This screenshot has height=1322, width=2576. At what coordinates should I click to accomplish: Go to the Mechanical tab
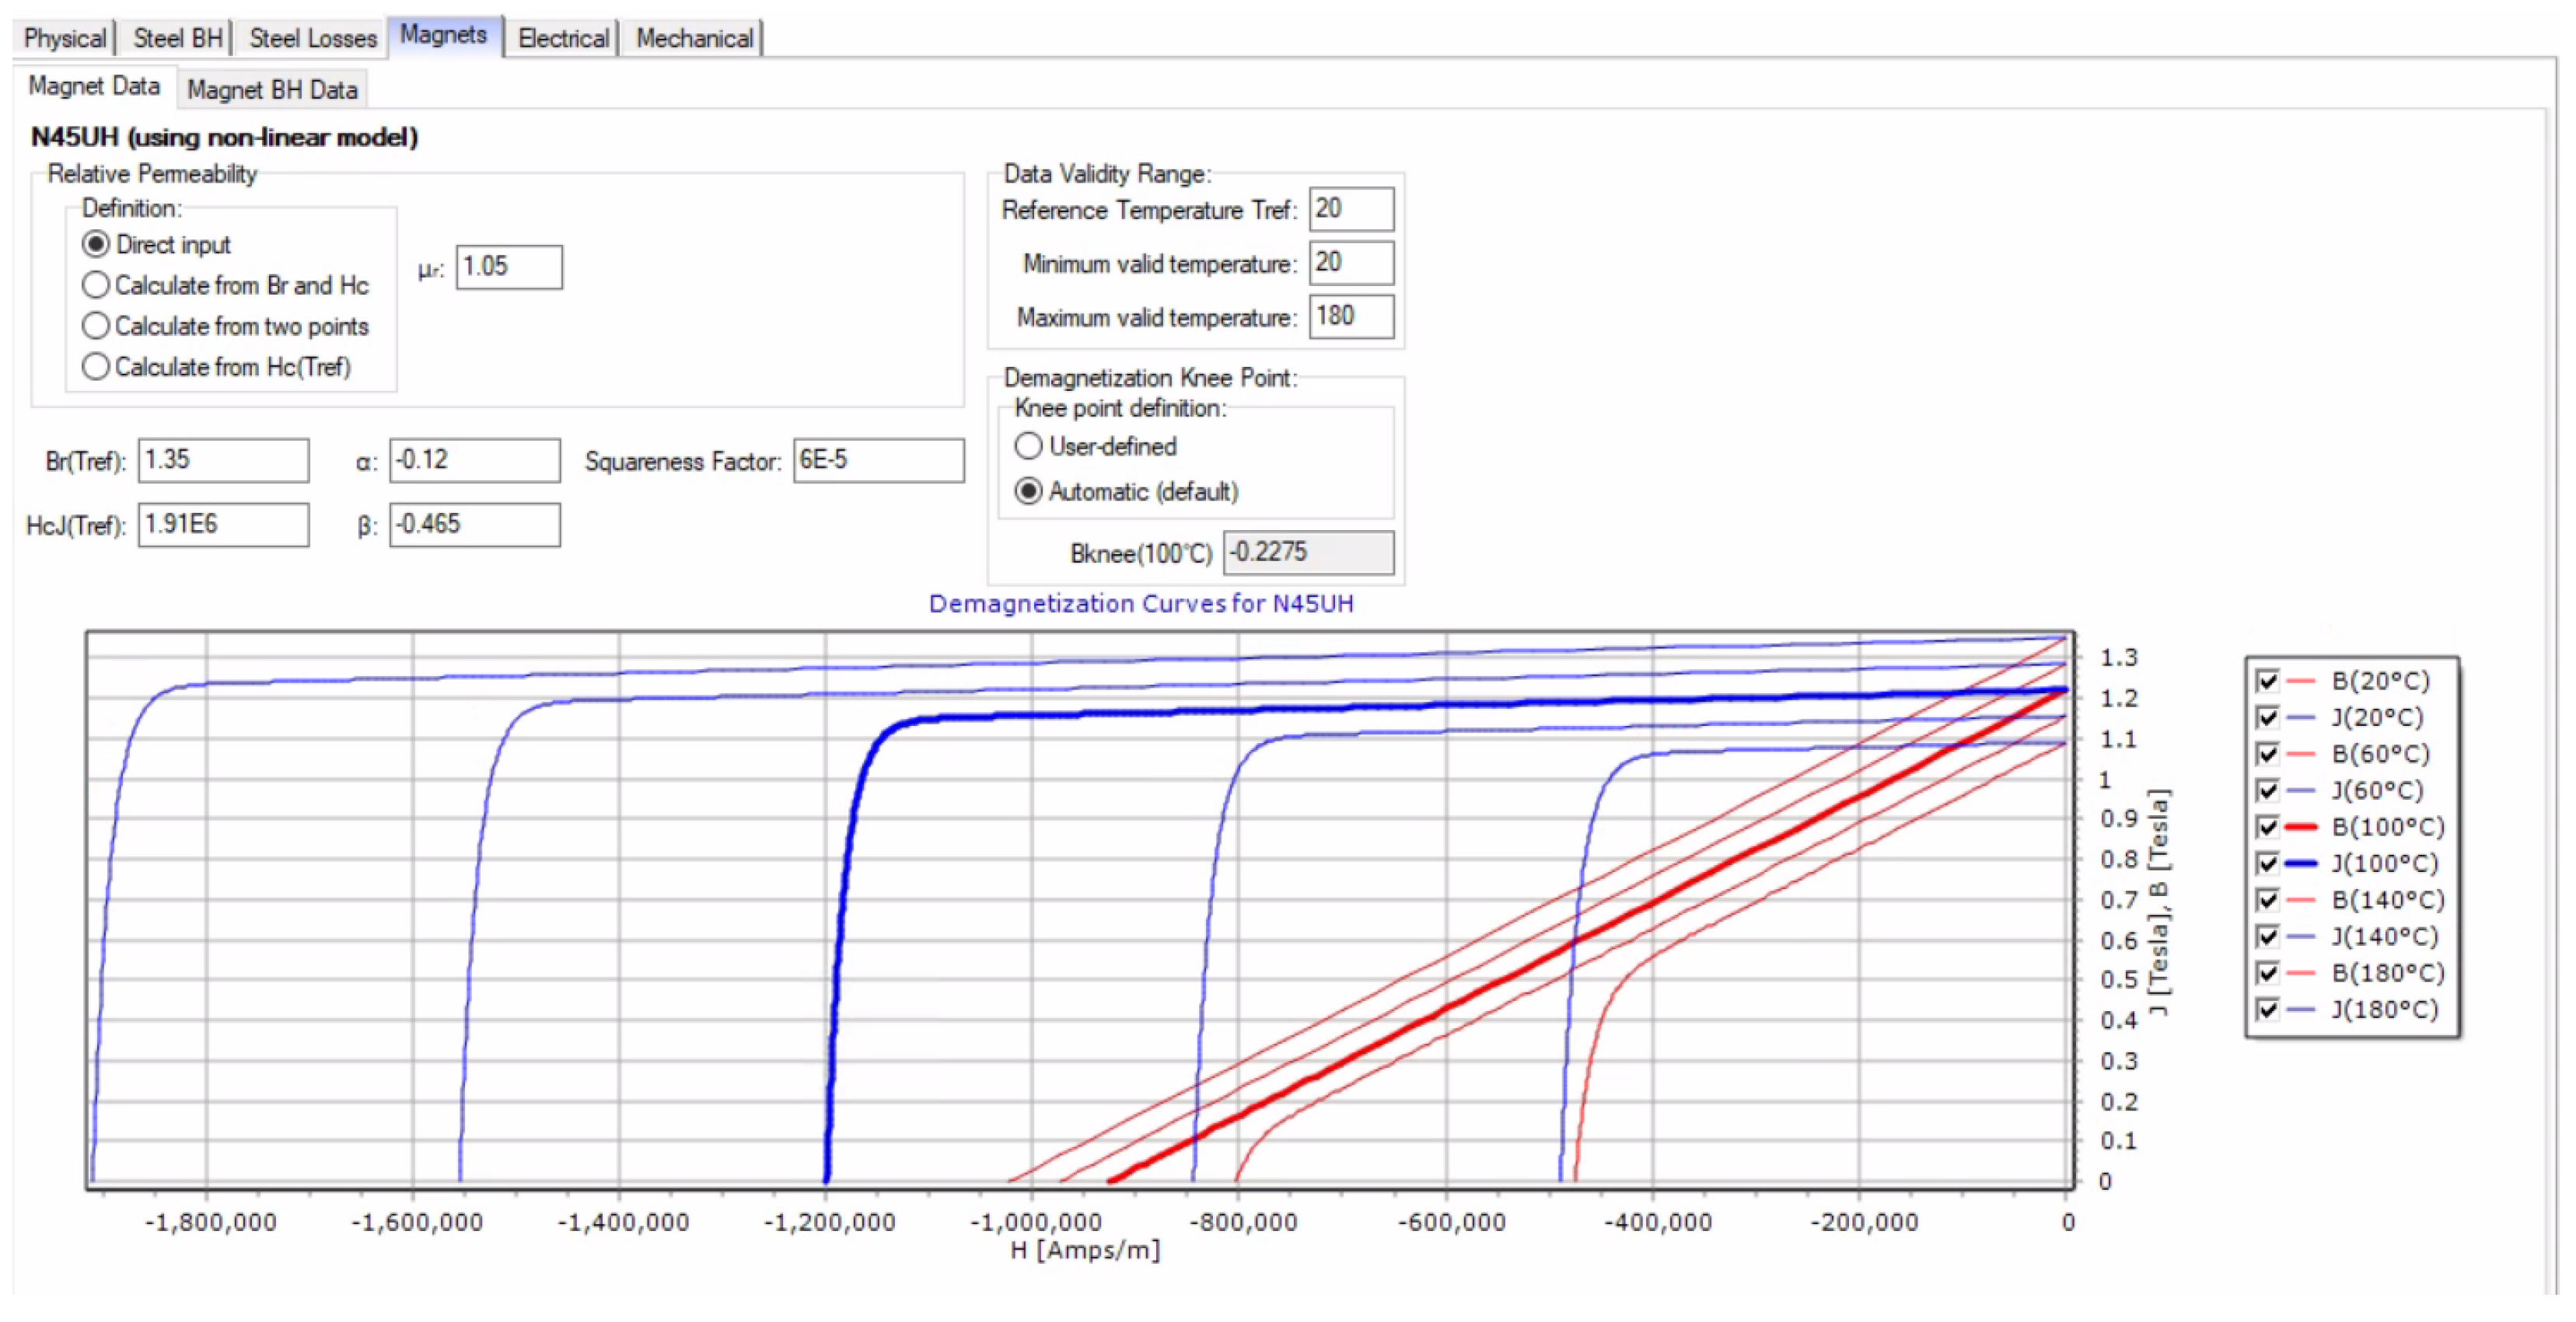pyautogui.click(x=694, y=38)
